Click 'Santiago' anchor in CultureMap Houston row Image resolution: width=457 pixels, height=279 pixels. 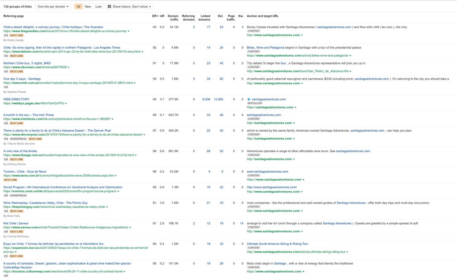pyautogui.click(x=280, y=263)
